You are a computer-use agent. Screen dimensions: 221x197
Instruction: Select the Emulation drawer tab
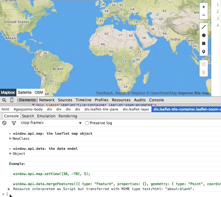[x=46, y=116]
